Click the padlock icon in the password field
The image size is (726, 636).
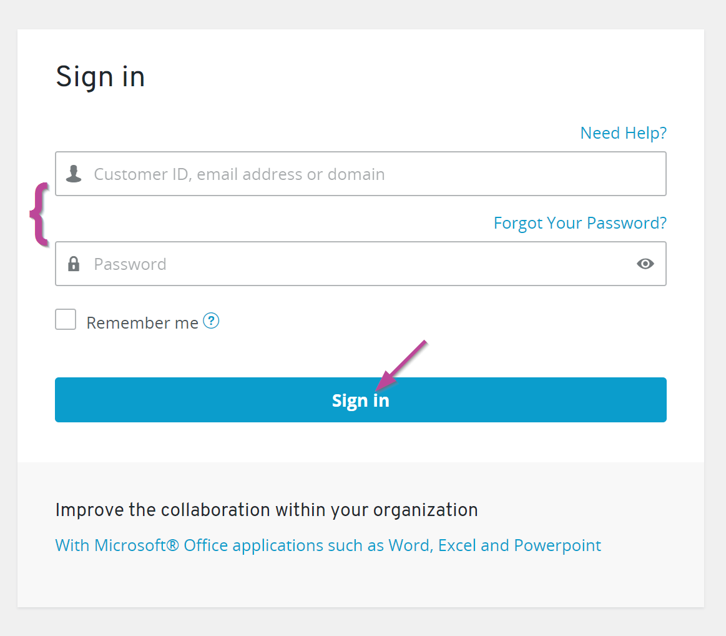coord(74,264)
